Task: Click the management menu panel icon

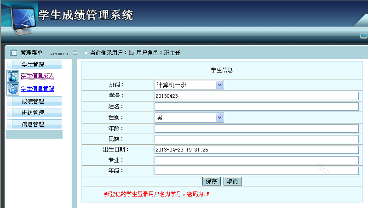Action: tap(13, 53)
